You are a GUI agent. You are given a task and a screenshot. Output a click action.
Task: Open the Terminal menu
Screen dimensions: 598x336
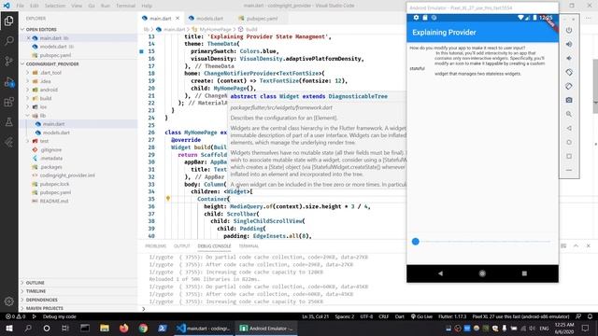[125, 6]
